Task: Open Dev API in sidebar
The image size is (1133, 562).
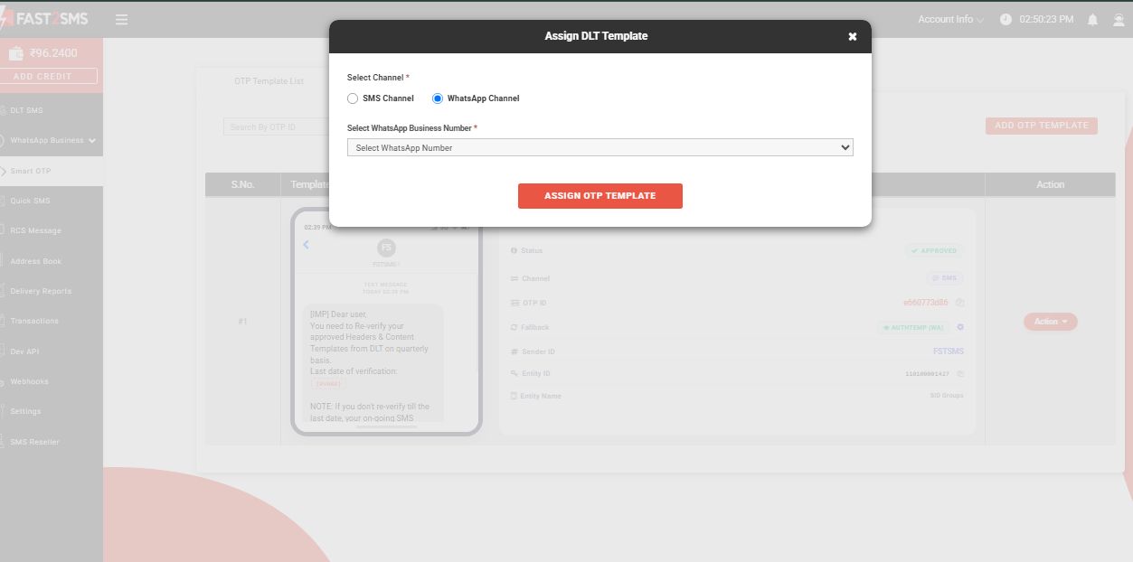Action: click(52, 351)
